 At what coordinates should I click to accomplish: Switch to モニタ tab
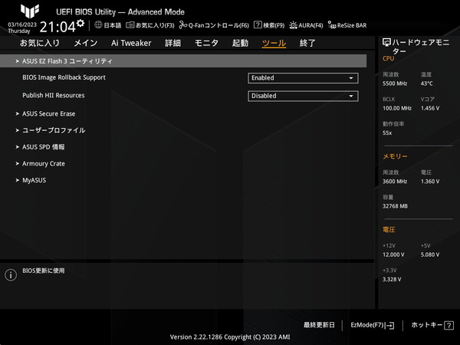(206, 43)
